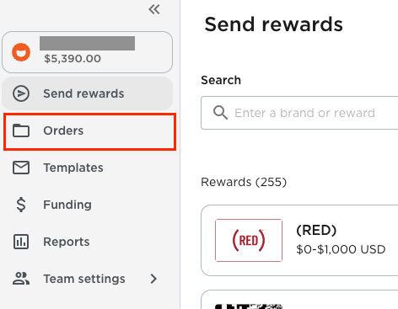
Task: Click the orange account avatar icon
Action: tap(21, 52)
